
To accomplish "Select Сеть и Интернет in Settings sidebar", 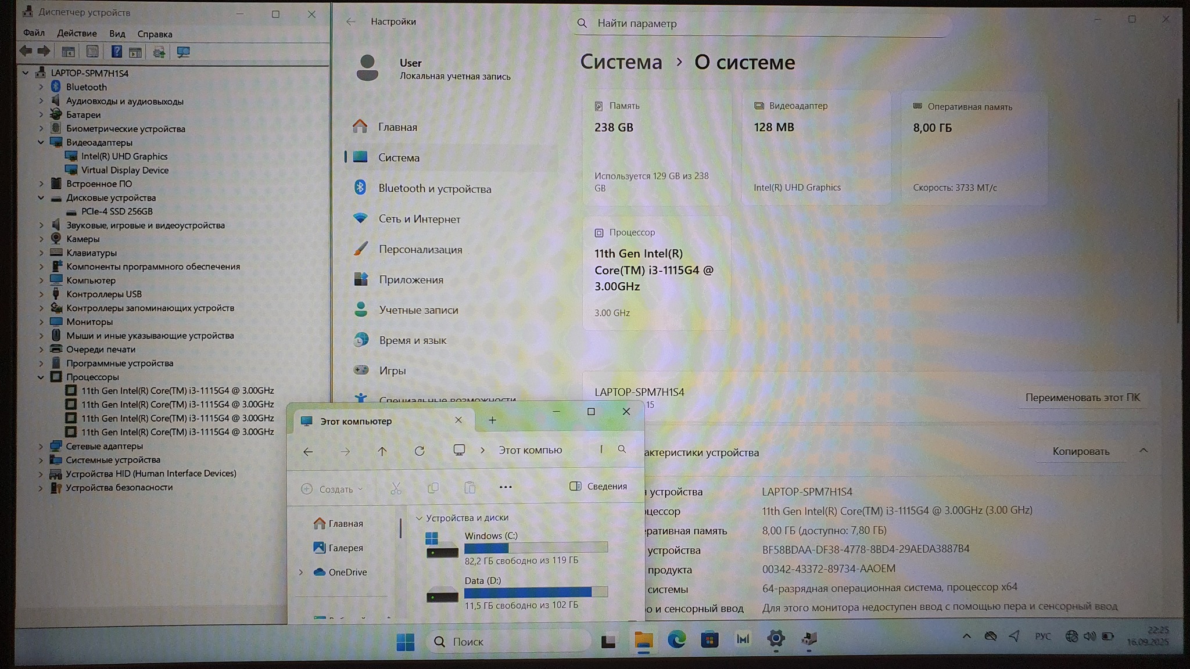I will pyautogui.click(x=419, y=219).
